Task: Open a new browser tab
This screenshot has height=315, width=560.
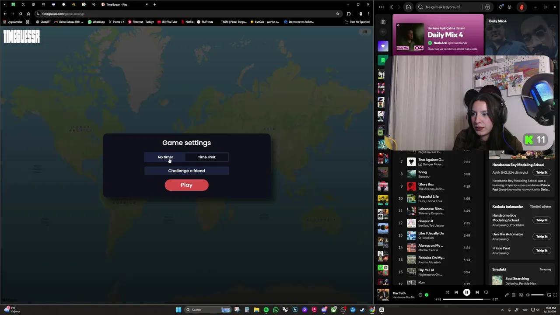Action: coord(154,4)
